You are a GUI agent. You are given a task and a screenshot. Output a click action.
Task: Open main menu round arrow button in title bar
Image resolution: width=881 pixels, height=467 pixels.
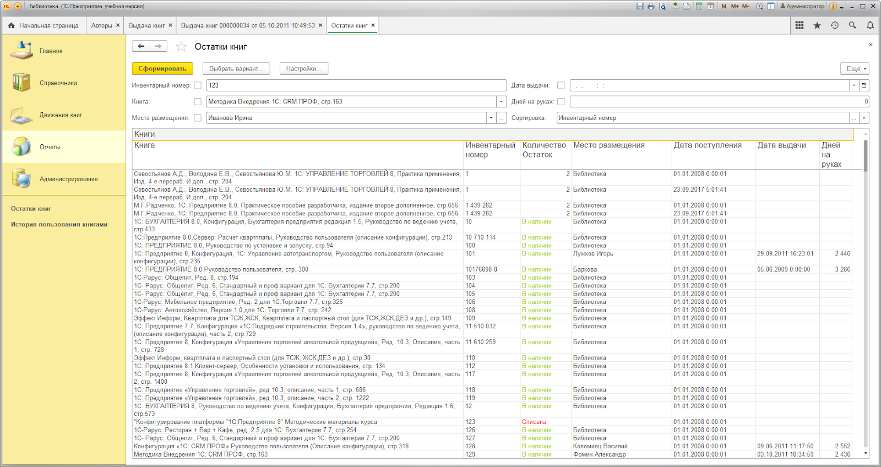(18, 6)
